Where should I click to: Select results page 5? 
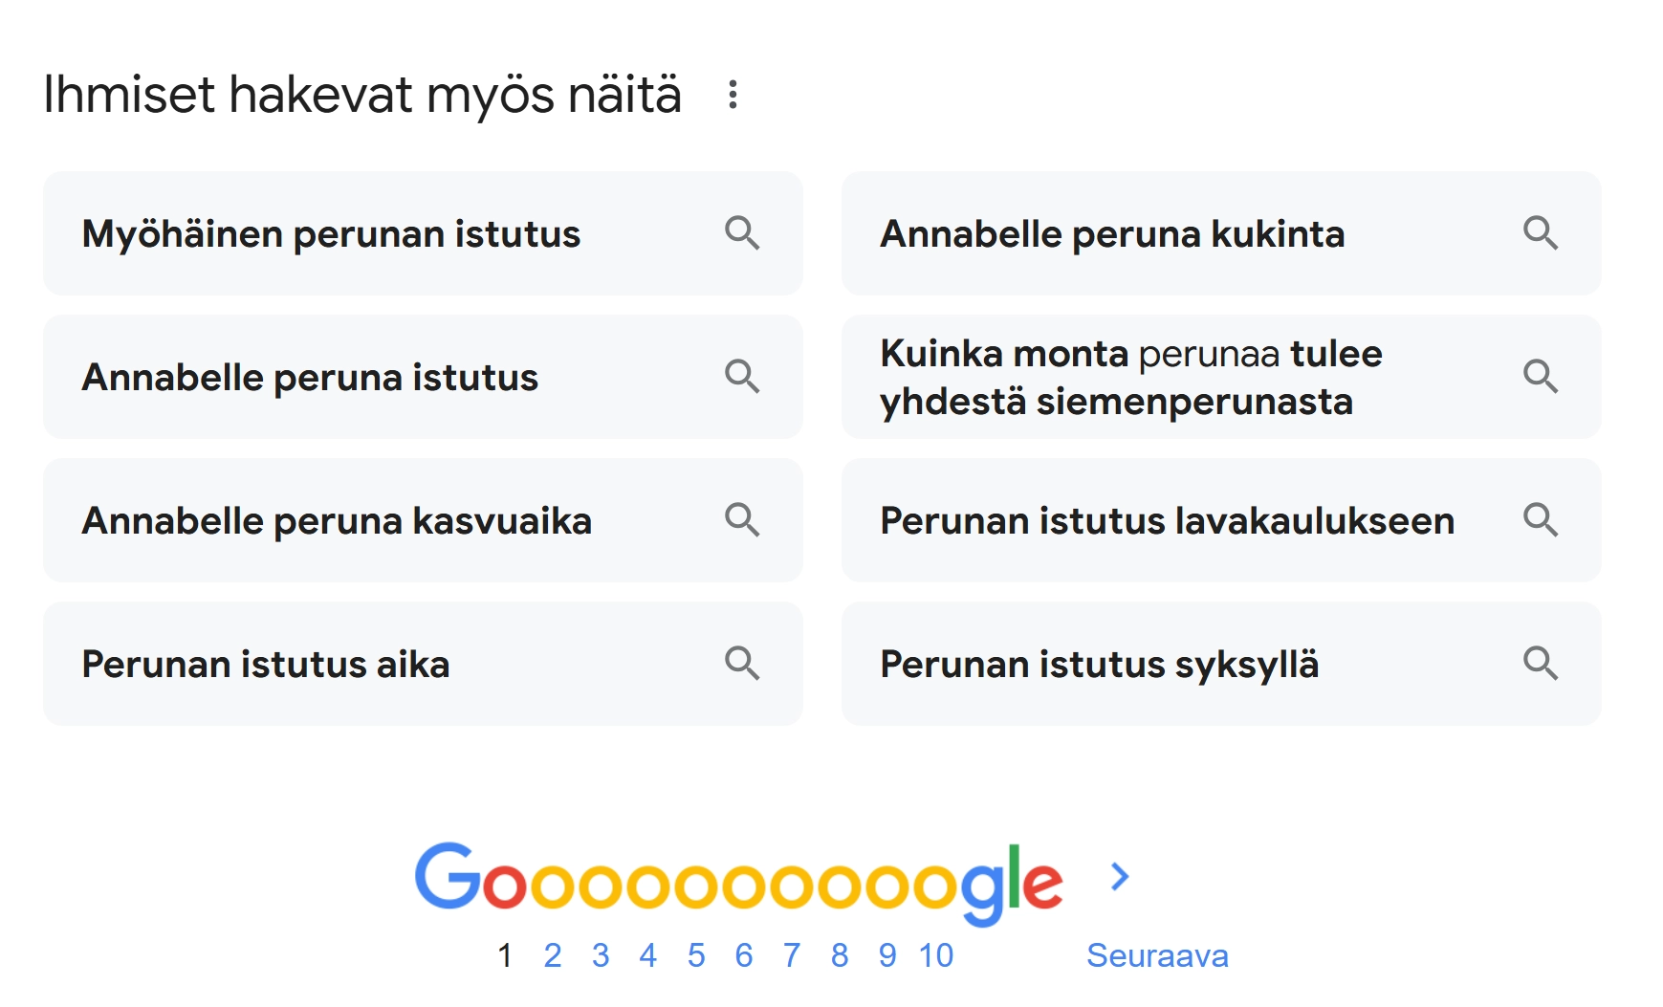click(697, 954)
